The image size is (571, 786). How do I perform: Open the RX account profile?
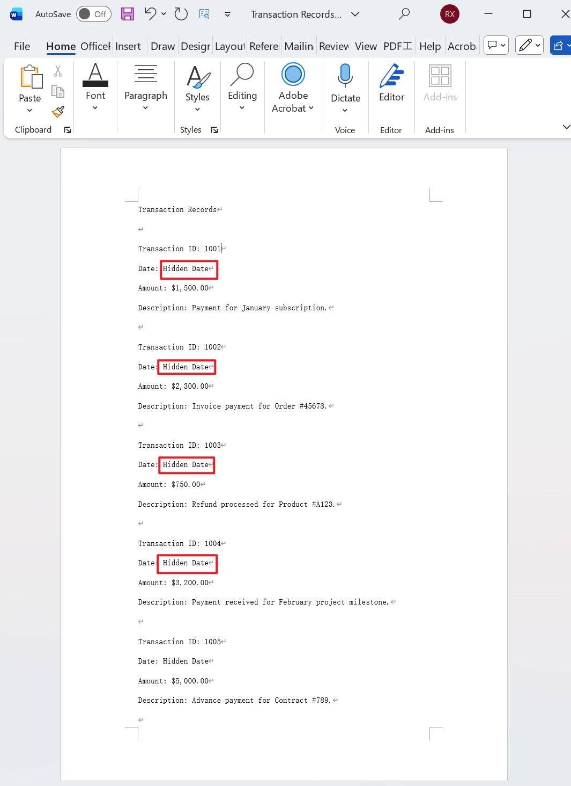coord(450,14)
